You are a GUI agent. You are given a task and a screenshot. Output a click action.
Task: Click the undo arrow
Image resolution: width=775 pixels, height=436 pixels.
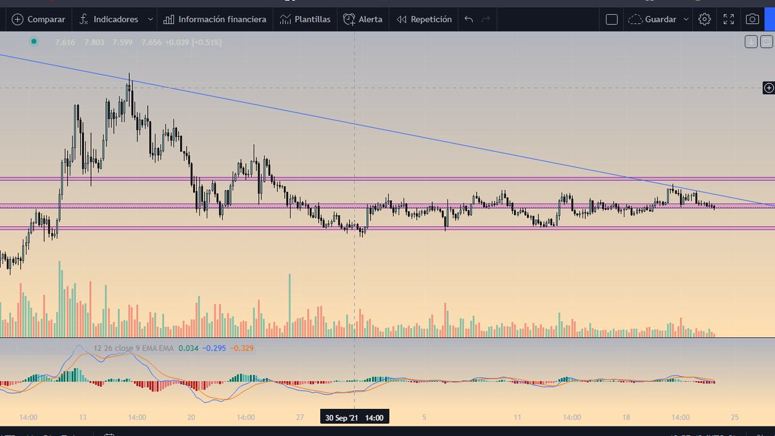[469, 19]
